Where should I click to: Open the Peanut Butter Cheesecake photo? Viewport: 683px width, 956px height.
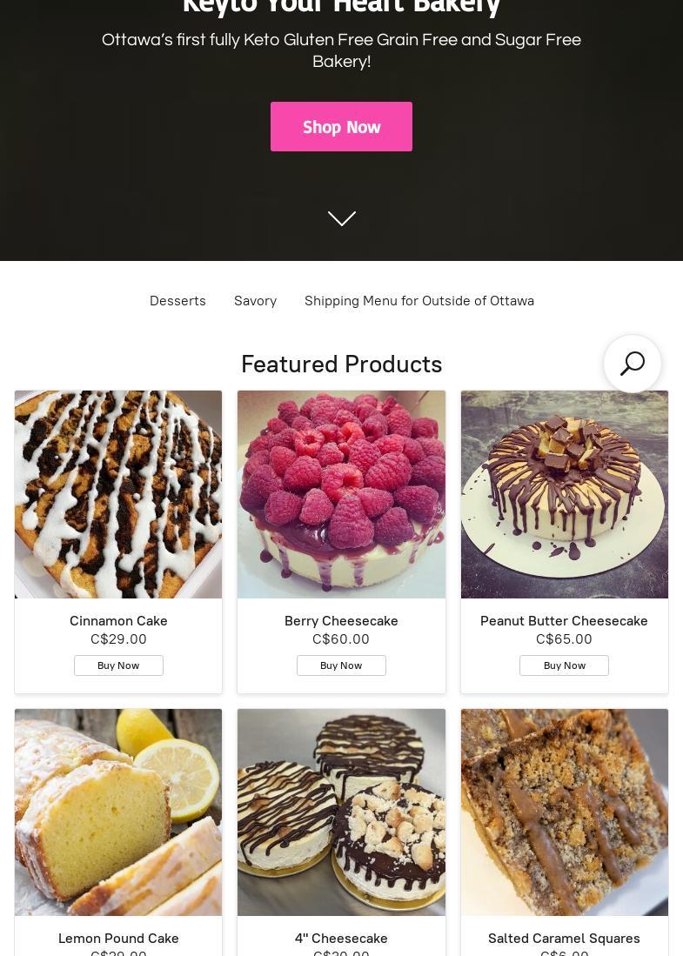tap(564, 494)
